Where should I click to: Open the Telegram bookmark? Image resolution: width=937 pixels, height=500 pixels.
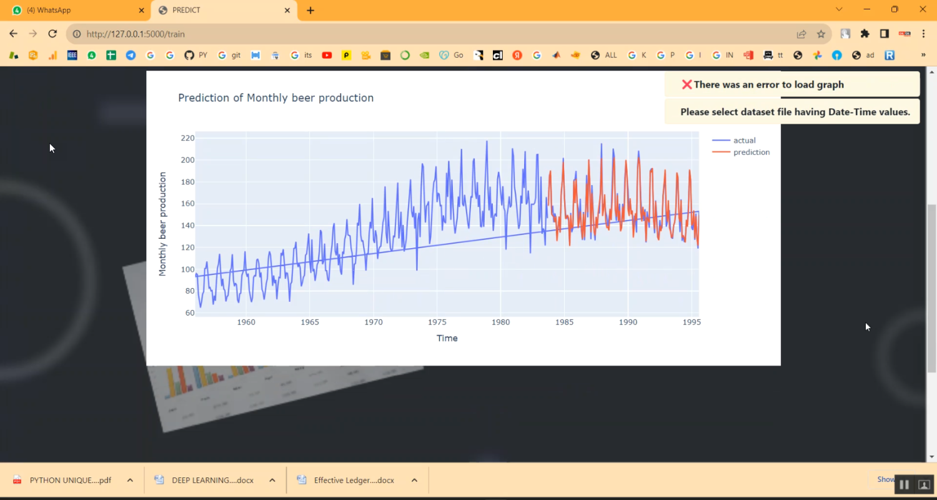pos(131,55)
